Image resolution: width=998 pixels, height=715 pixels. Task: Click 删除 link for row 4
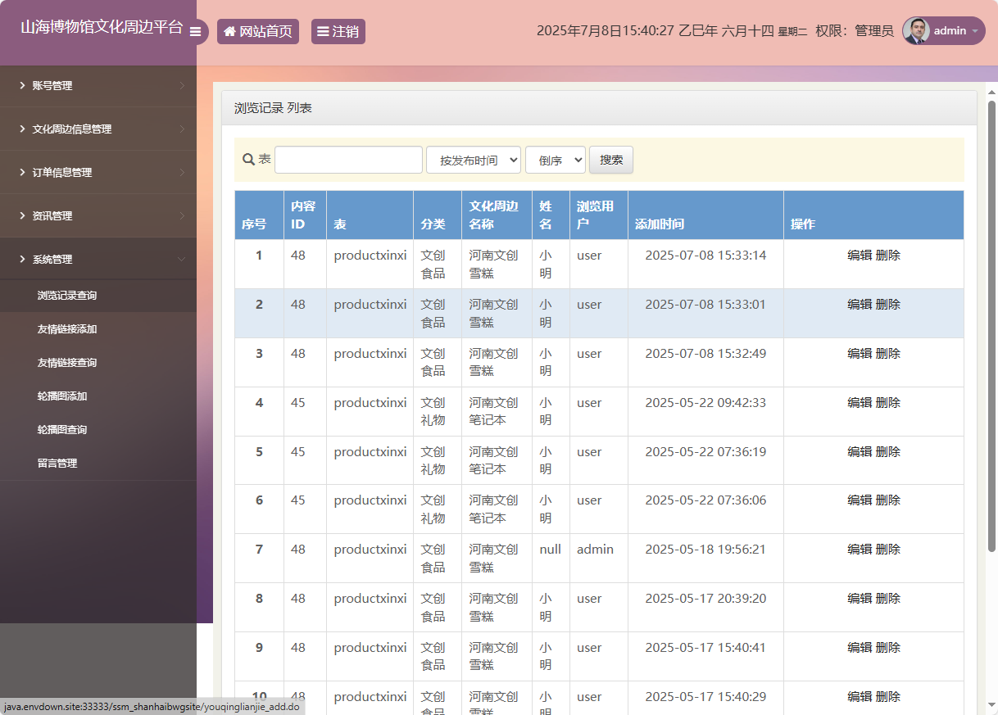coord(888,403)
